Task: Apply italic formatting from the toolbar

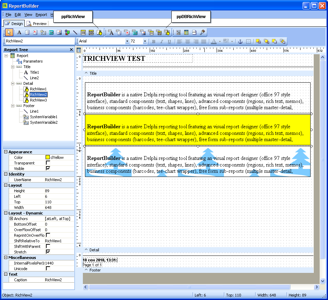Action: 162,41
